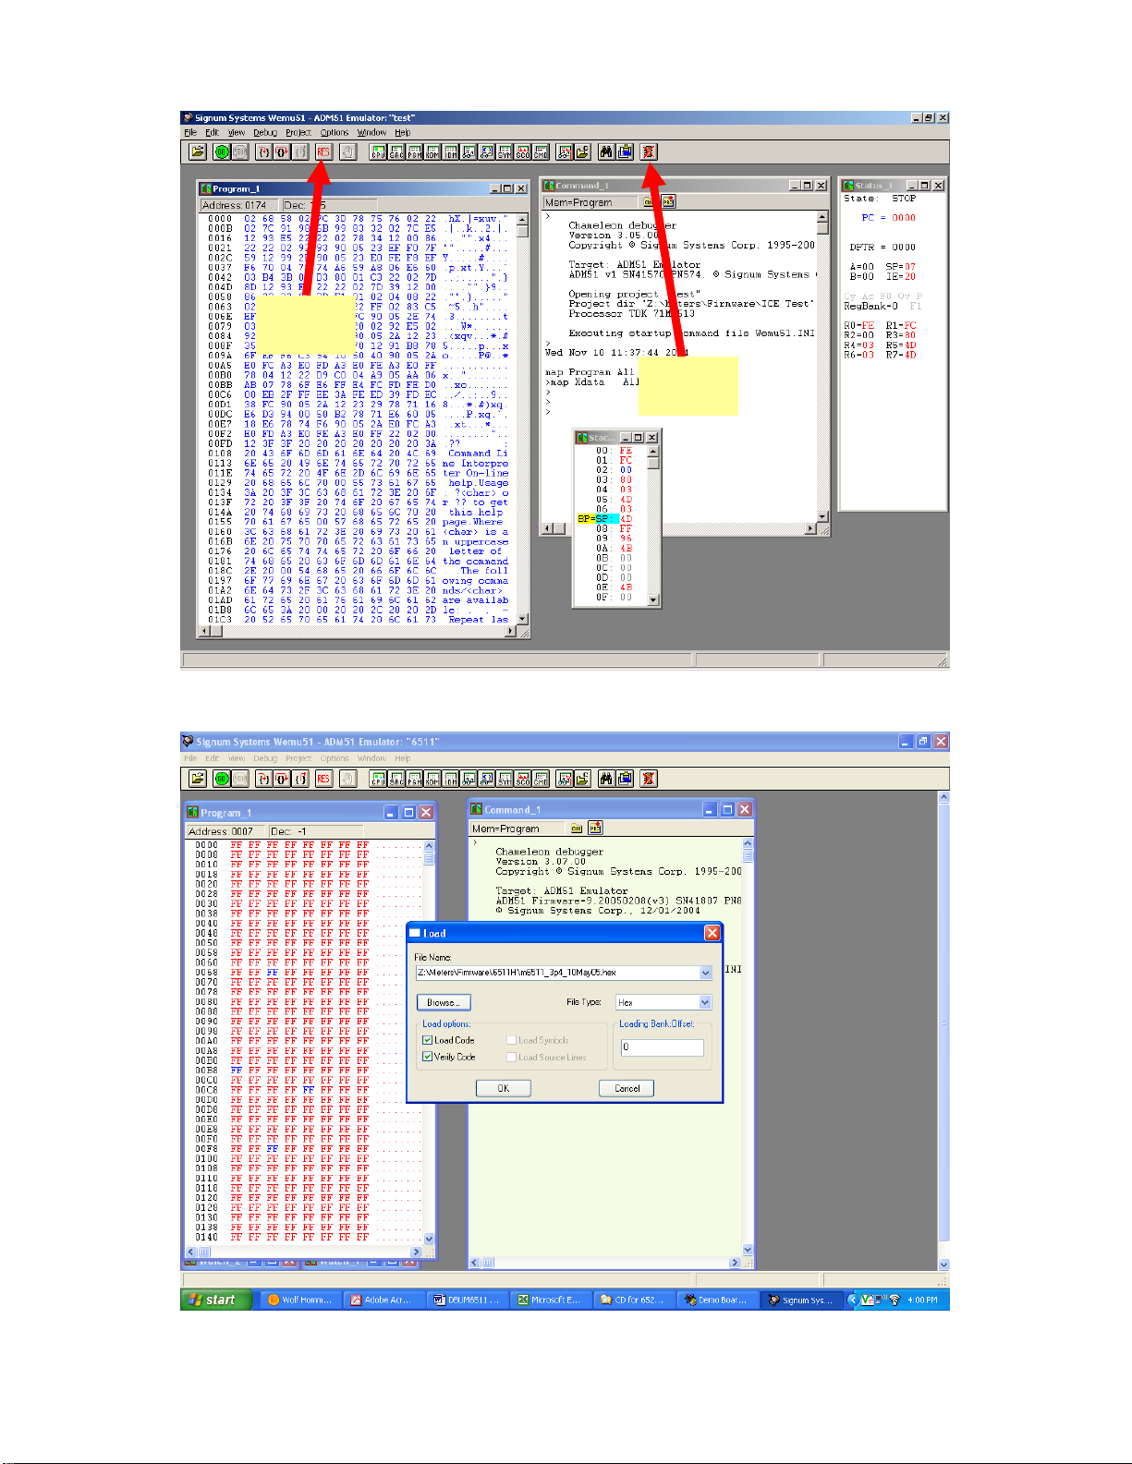Screen dimensions: 1132x1464
Task: Open the CPU window icon in the "test" toolbar
Action: point(378,151)
